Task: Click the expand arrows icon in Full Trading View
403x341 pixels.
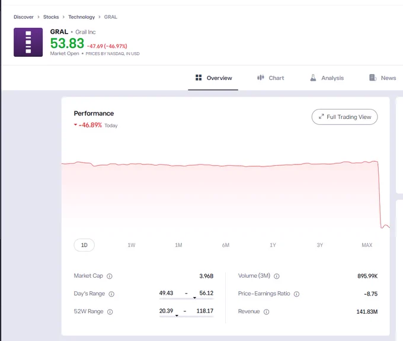Action: pos(321,117)
